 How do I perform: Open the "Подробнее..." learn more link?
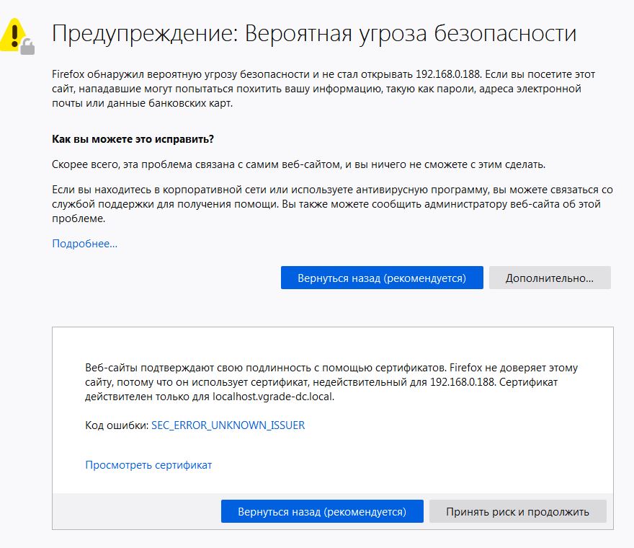point(84,244)
